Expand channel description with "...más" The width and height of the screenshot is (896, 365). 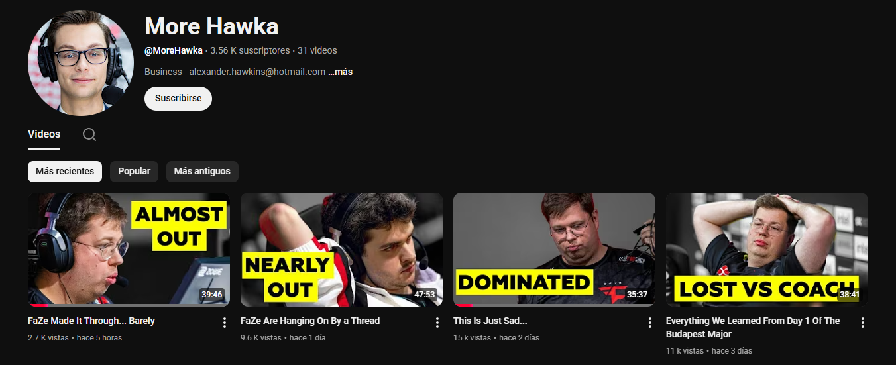point(341,72)
